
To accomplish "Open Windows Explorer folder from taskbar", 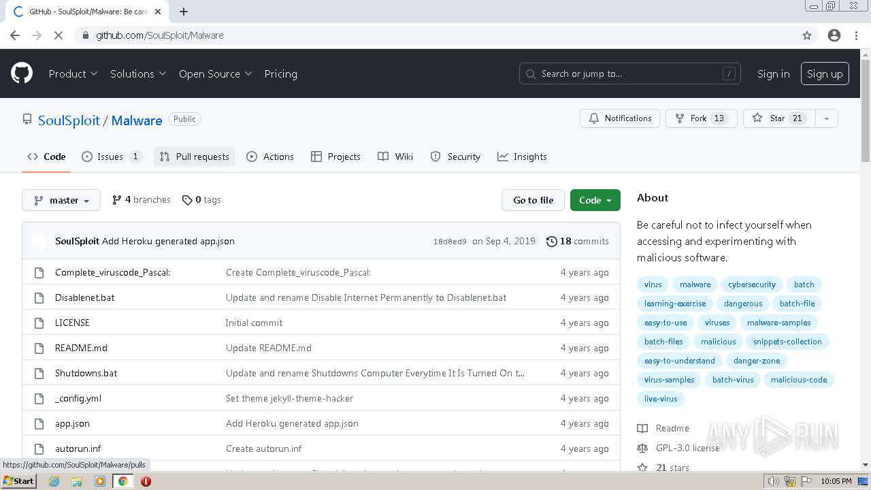I will (x=77, y=481).
